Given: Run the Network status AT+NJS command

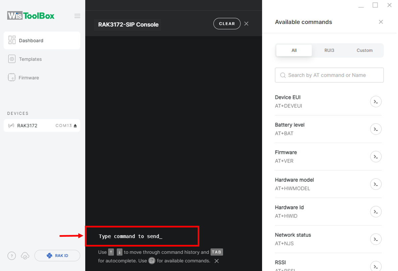Looking at the screenshot, I should pos(376,239).
